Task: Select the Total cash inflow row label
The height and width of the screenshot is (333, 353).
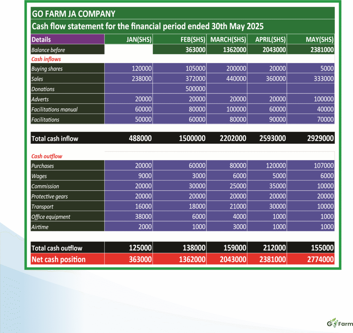Action: click(x=54, y=138)
